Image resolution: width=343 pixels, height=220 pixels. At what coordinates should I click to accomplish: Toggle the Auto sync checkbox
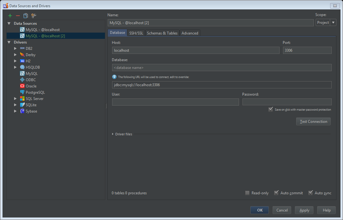tap(311, 193)
